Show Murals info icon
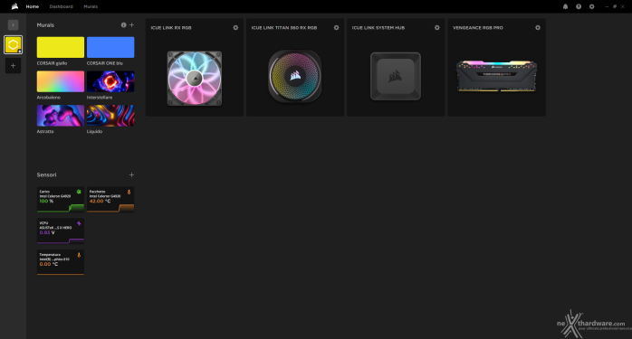This screenshot has height=339, width=632. pos(123,25)
